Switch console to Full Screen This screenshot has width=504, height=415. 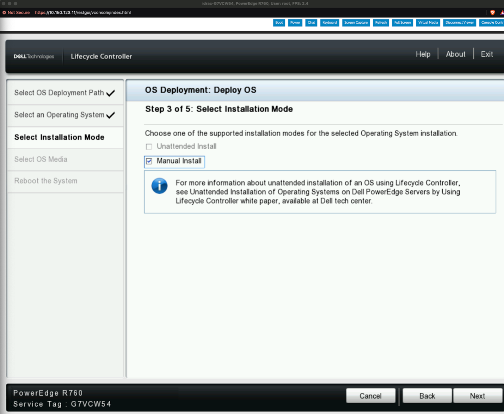402,23
